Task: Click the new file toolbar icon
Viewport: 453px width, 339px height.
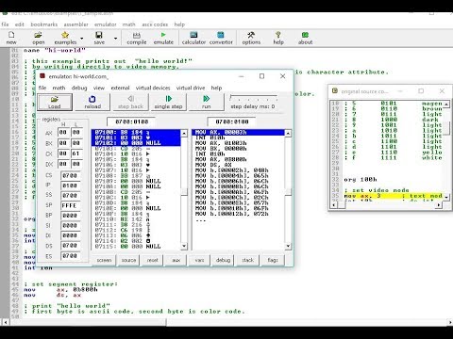Action: pos(11,38)
